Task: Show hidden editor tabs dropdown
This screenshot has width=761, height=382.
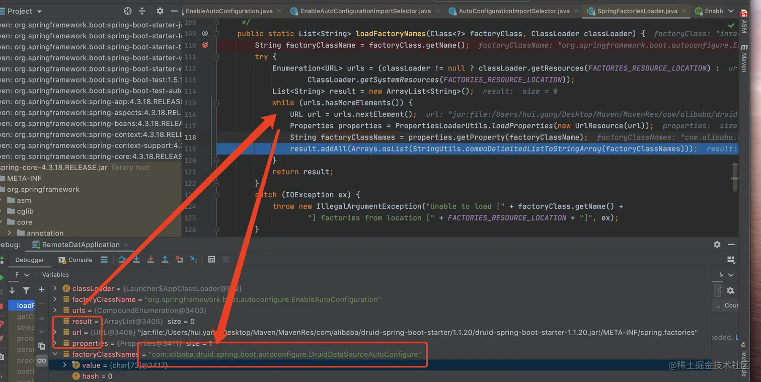Action: point(731,11)
